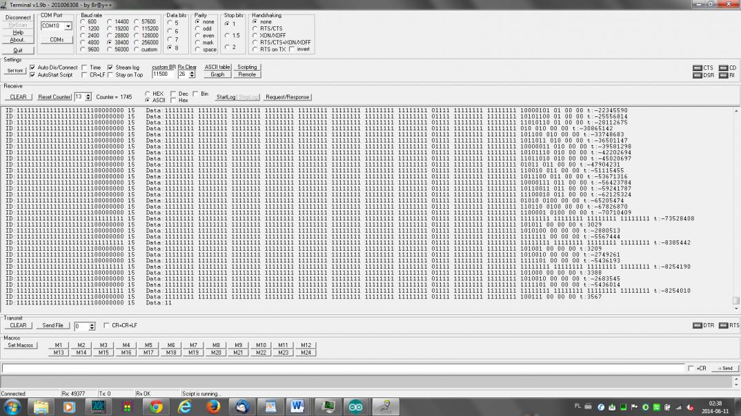Open the Windows Start menu
Image resolution: width=741 pixels, height=416 pixels.
(x=12, y=407)
